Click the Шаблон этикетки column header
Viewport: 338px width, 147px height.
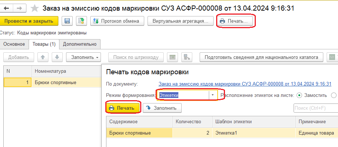click(x=254, y=122)
